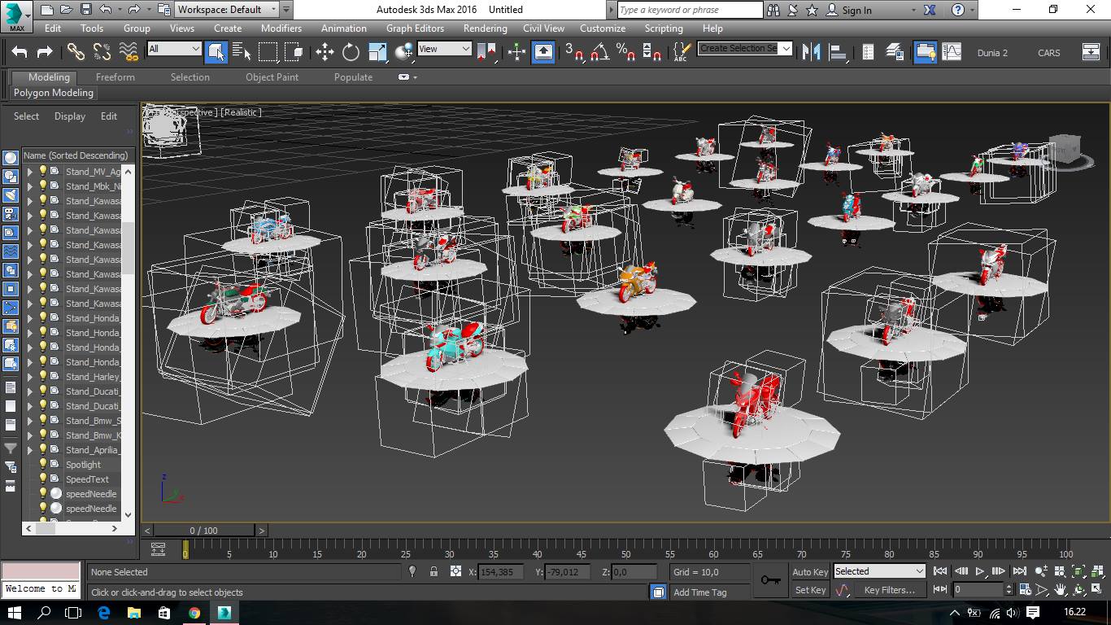Image resolution: width=1111 pixels, height=625 pixels.
Task: Click the X coordinate input field
Action: (x=500, y=572)
